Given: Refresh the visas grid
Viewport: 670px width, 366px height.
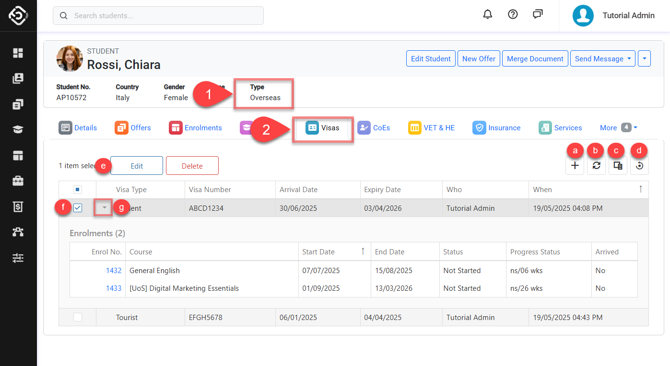Looking at the screenshot, I should tap(596, 166).
